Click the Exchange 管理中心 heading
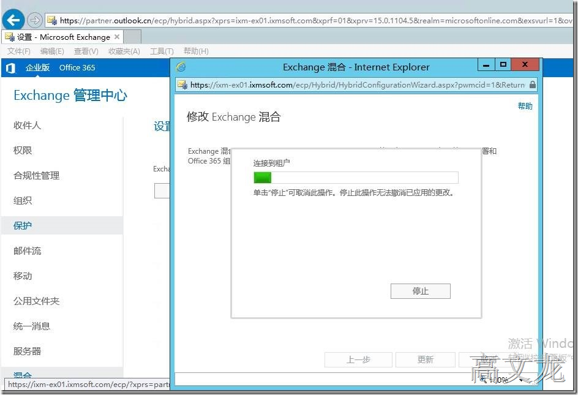 point(70,96)
